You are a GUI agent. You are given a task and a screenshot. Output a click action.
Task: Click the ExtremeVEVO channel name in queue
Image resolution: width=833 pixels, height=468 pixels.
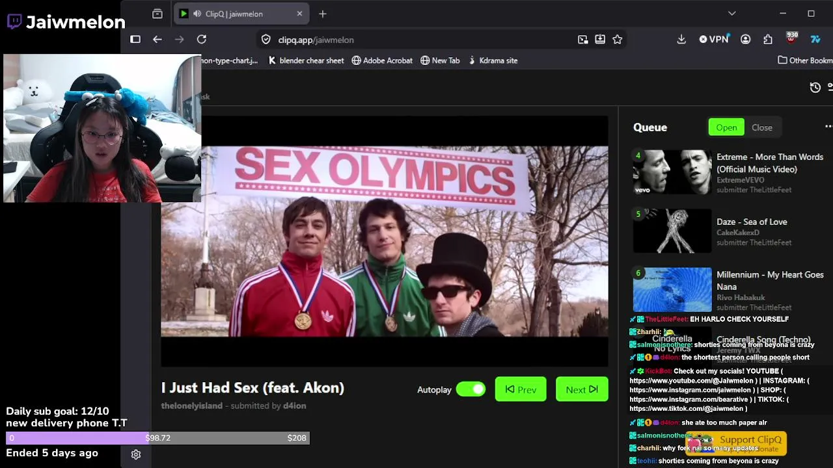click(740, 180)
